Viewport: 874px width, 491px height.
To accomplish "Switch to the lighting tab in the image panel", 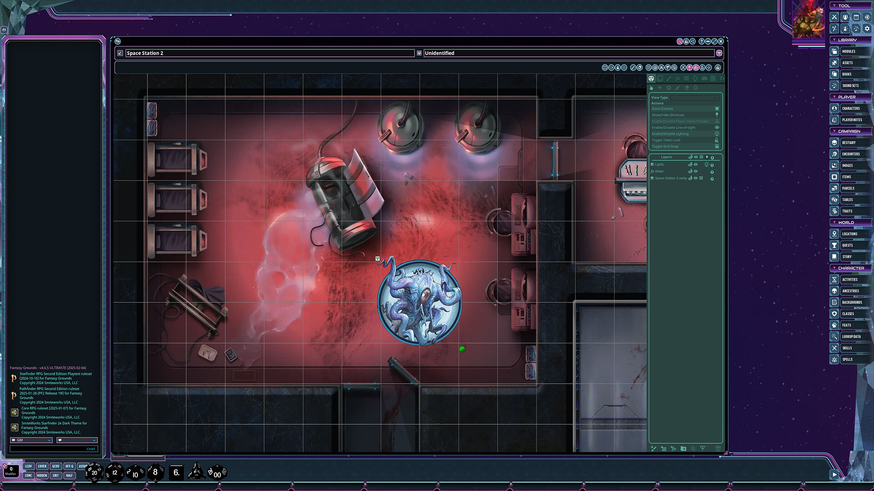I will pos(696,78).
